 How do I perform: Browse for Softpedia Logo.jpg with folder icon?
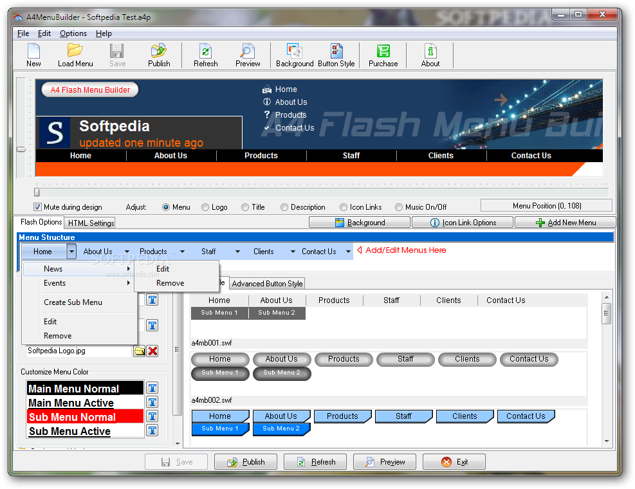click(140, 351)
